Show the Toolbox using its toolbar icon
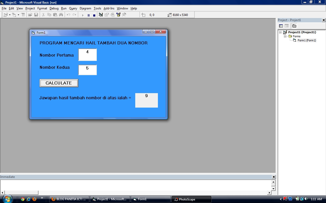This screenshot has height=203, width=326. pos(124,15)
